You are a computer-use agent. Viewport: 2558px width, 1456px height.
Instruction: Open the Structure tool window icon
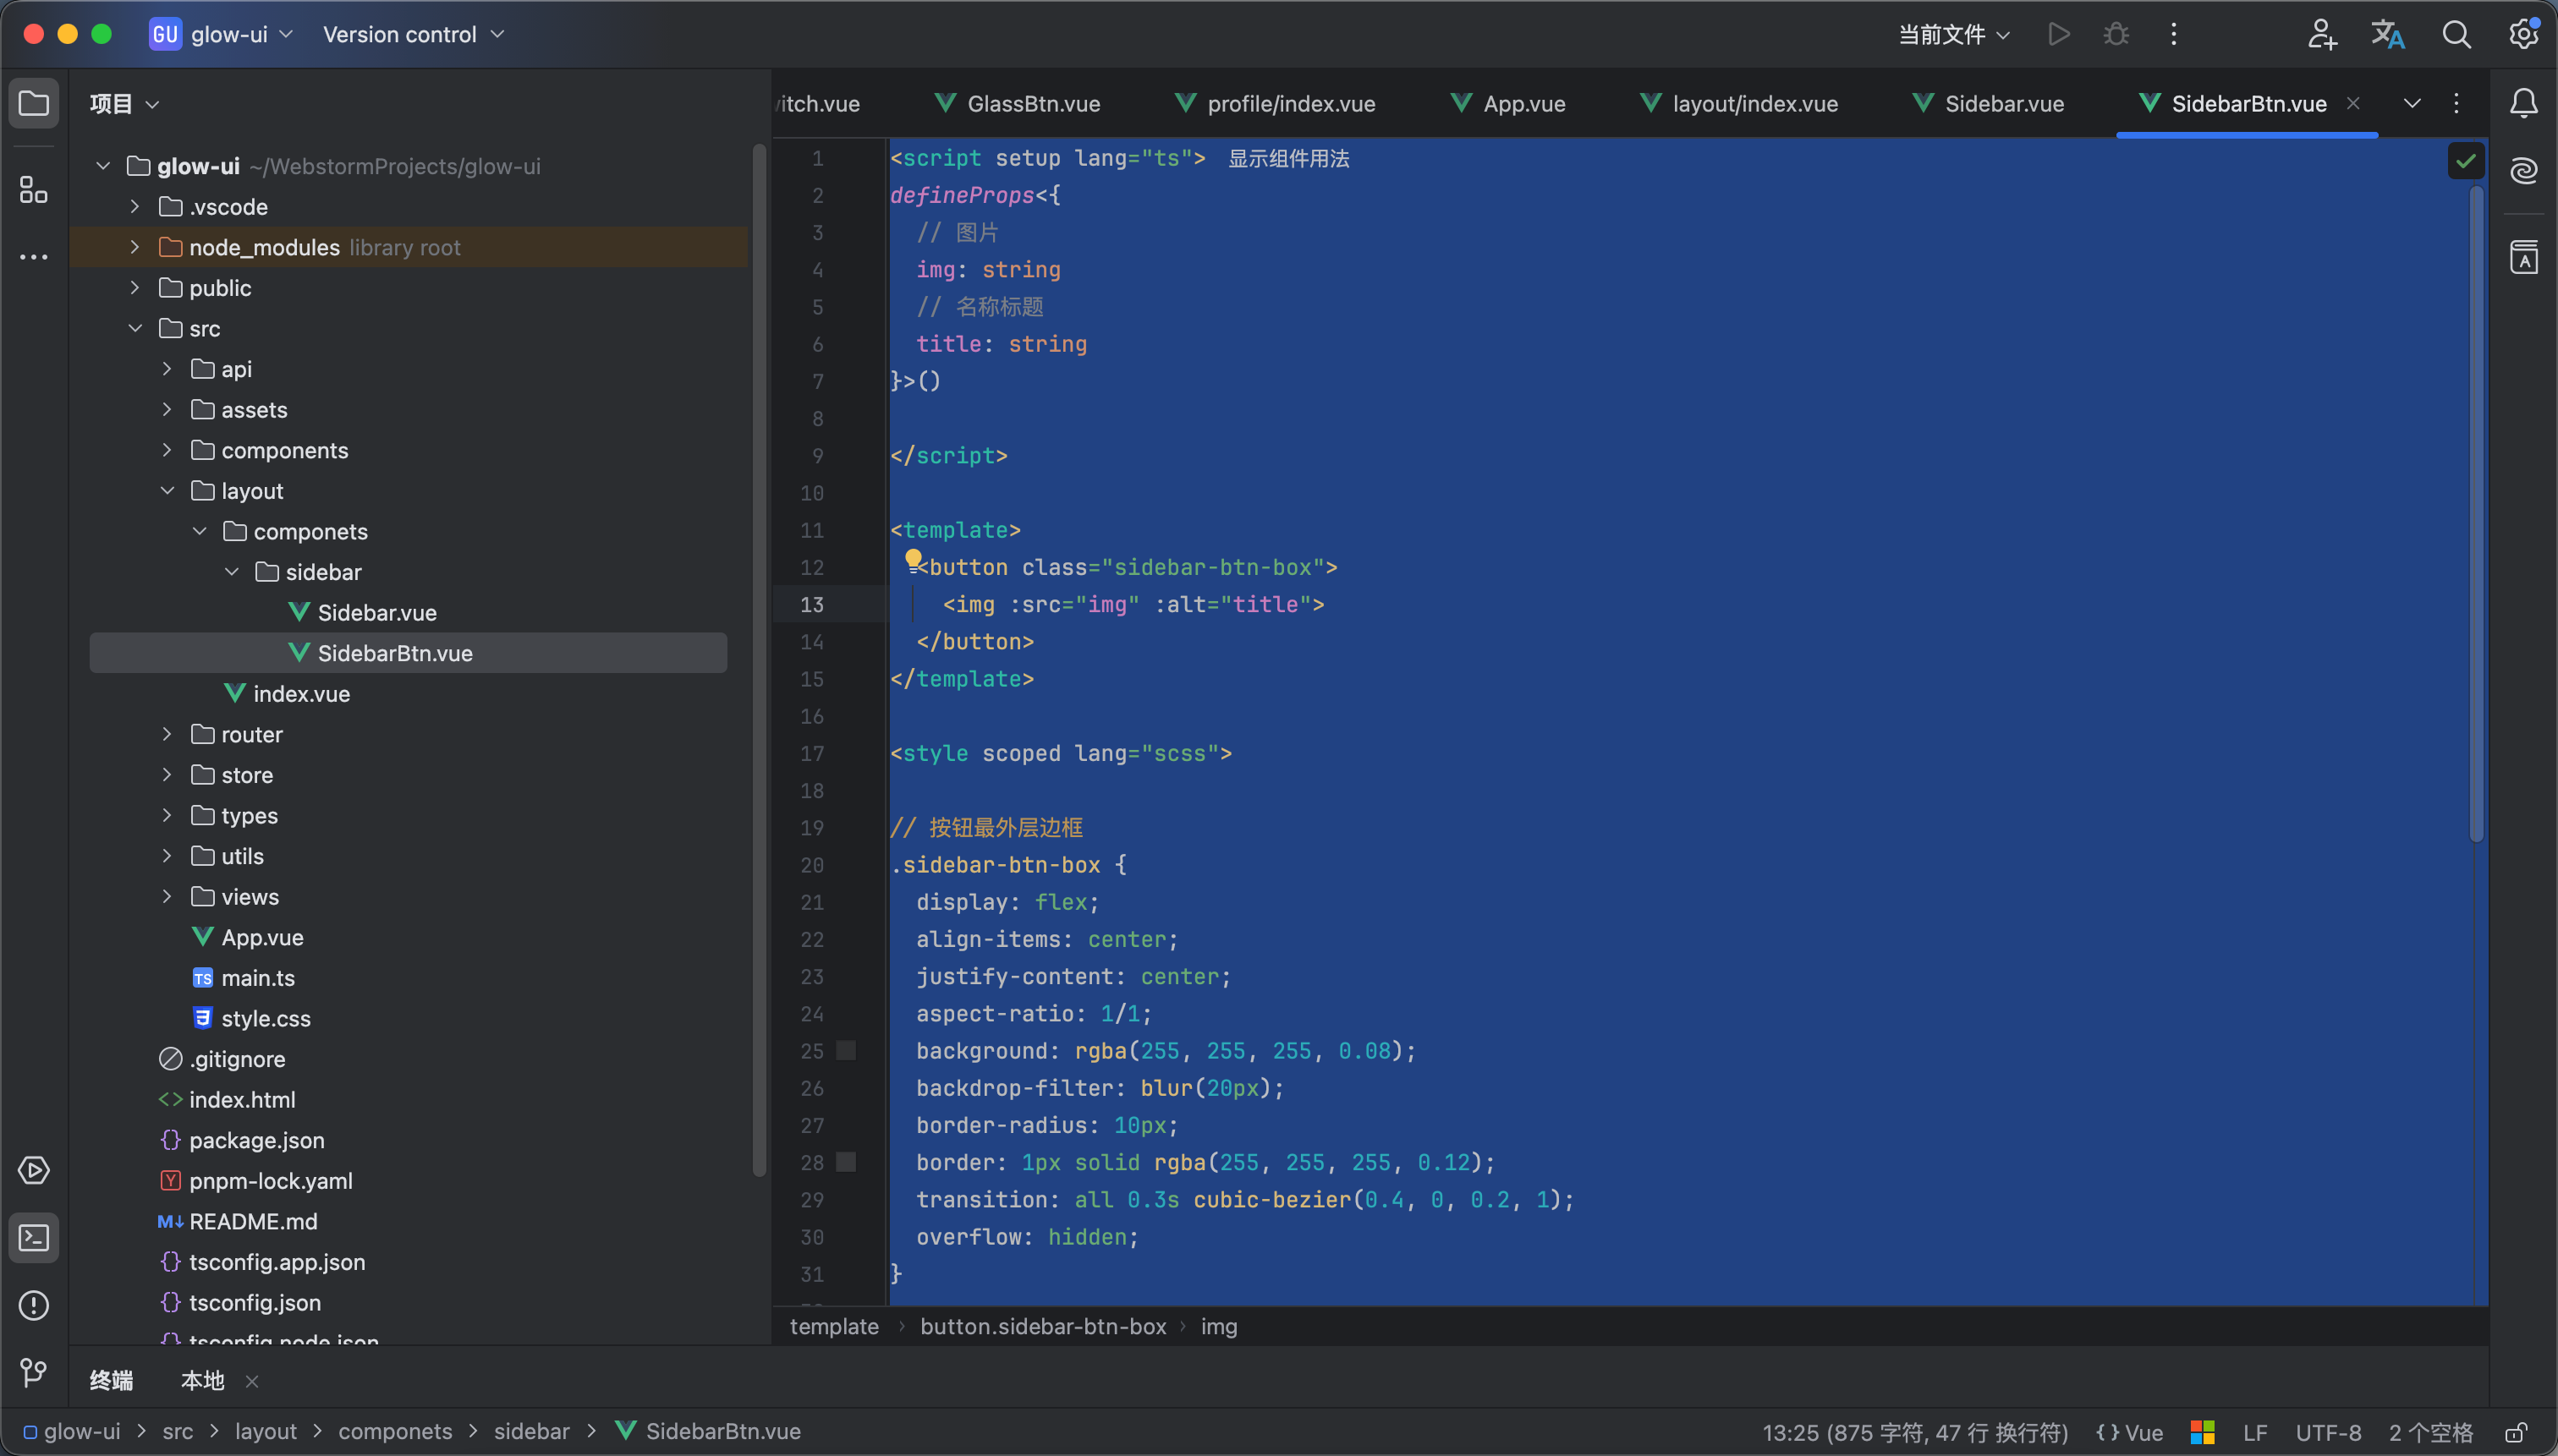34,189
